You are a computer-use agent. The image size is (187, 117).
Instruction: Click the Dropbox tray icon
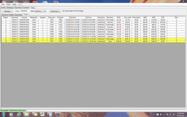(x=161, y=115)
